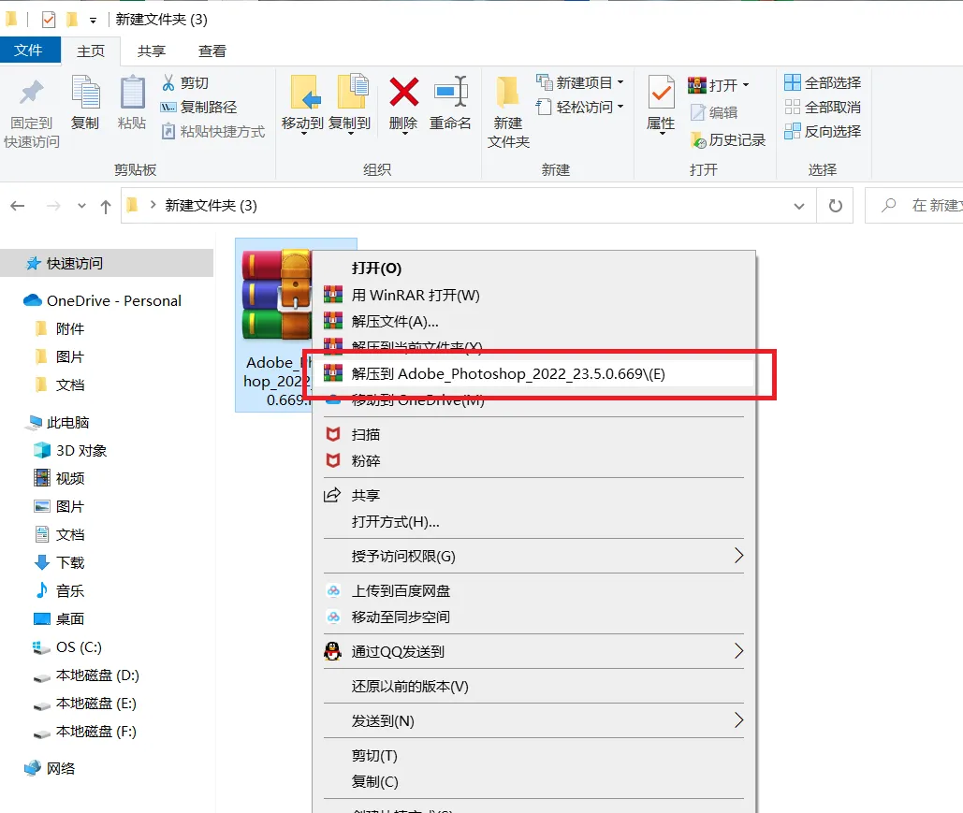Click the Edit (编辑) ribbon item
This screenshot has height=813, width=963.
714,112
